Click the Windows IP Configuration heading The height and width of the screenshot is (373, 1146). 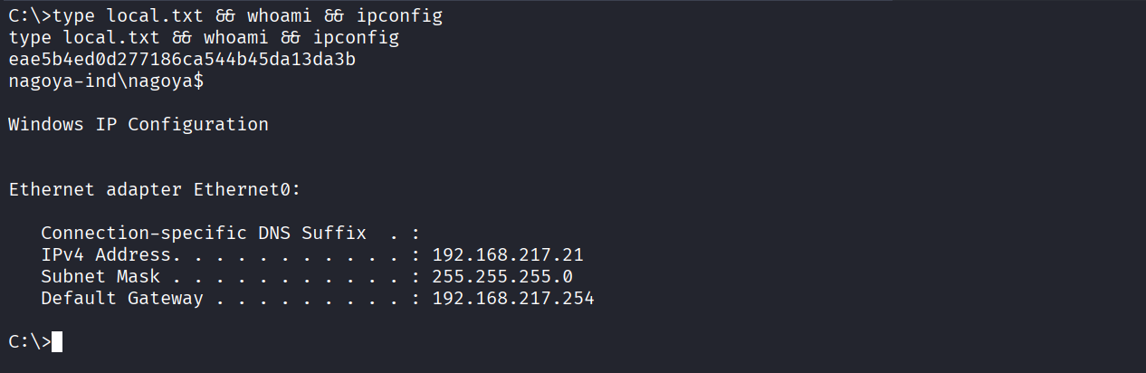pos(138,125)
